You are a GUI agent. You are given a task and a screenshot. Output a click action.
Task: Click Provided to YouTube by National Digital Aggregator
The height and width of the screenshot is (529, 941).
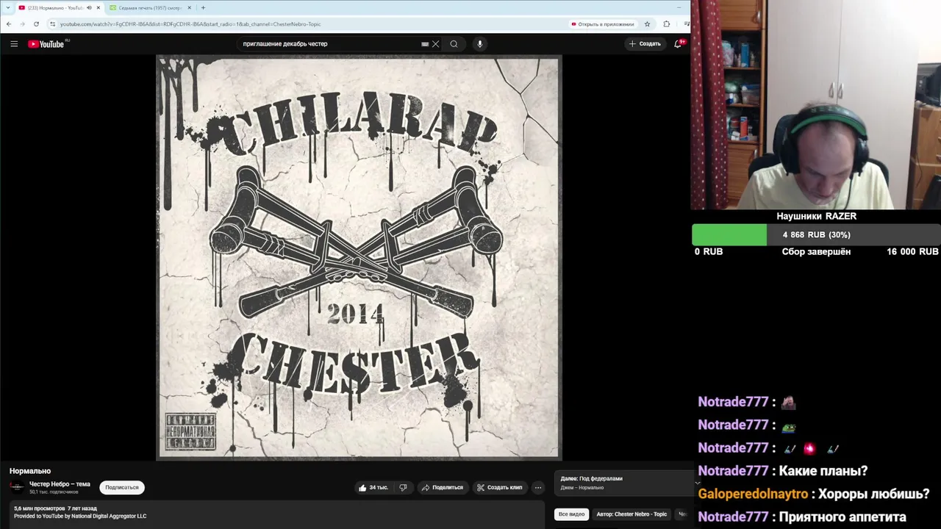80,516
